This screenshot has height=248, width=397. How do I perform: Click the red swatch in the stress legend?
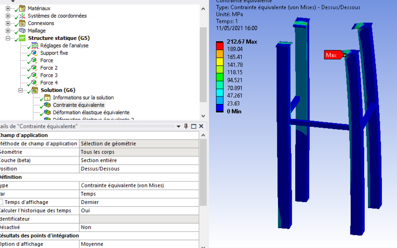pyautogui.click(x=220, y=45)
